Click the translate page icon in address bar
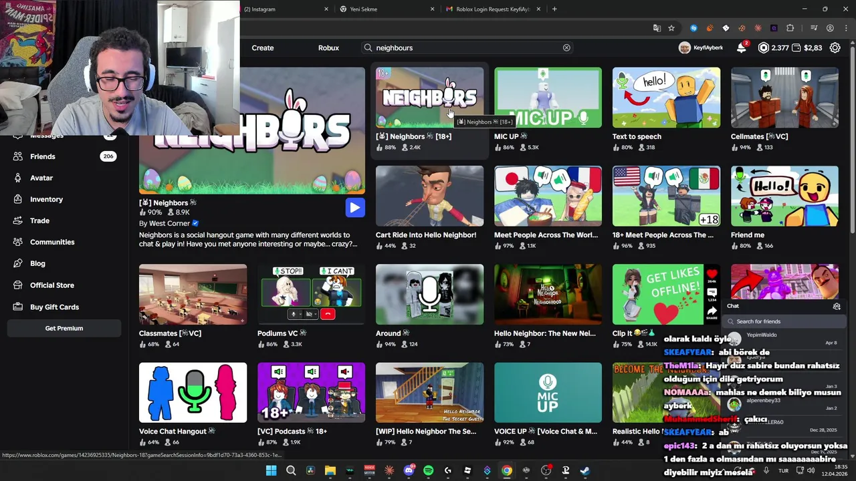Image resolution: width=856 pixels, height=481 pixels. click(657, 28)
